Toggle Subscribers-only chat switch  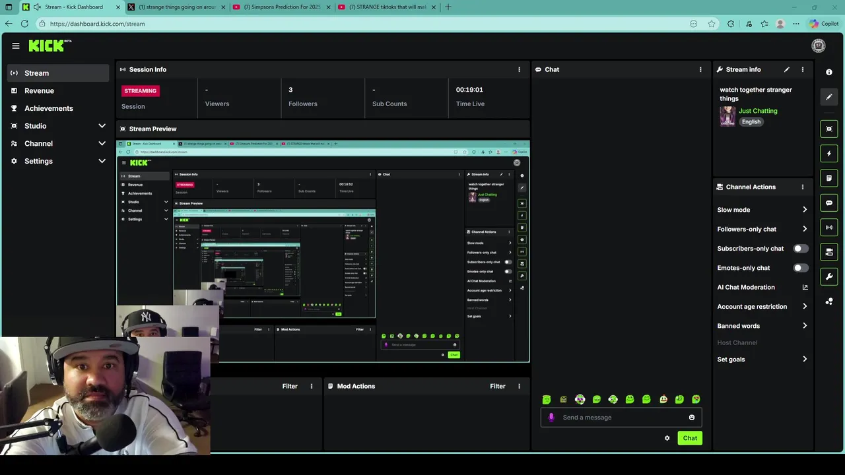coord(801,249)
